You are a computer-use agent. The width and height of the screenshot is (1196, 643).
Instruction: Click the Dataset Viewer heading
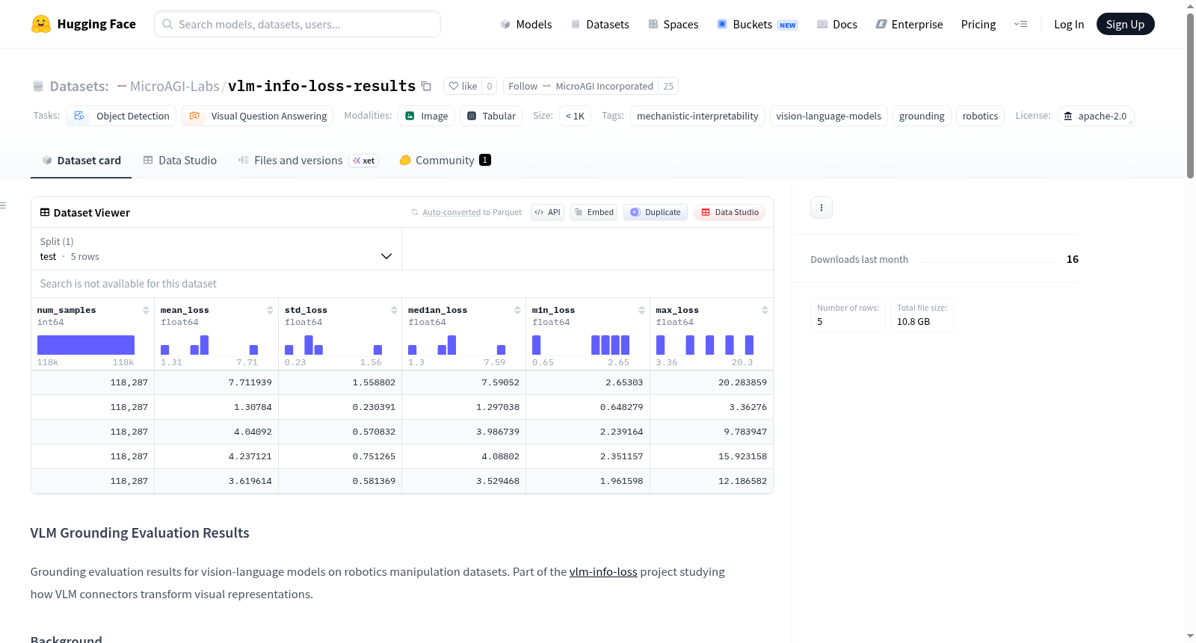coord(92,213)
